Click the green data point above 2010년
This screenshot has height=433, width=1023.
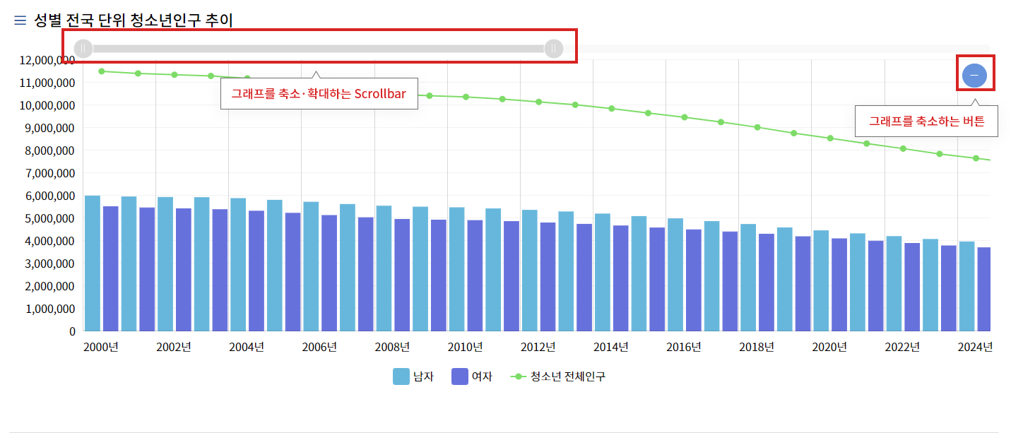(x=465, y=97)
